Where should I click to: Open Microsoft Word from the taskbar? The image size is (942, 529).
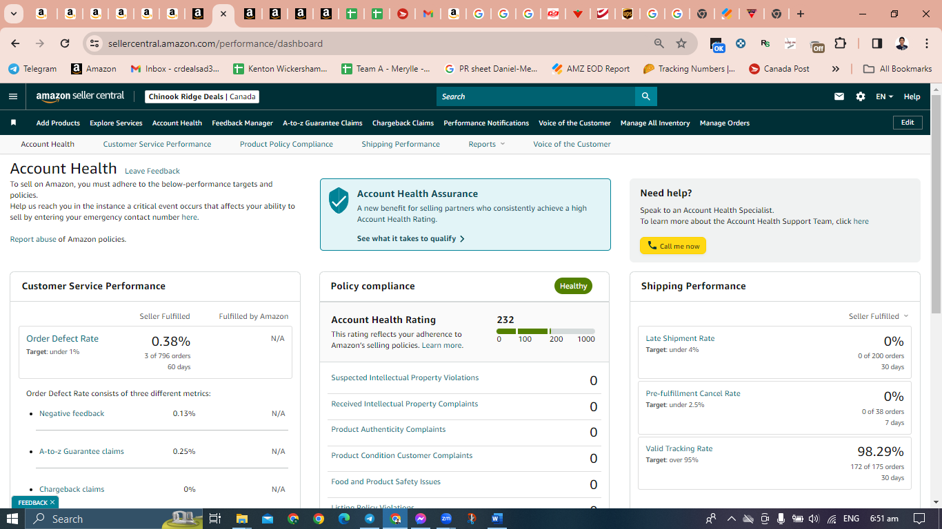497,519
